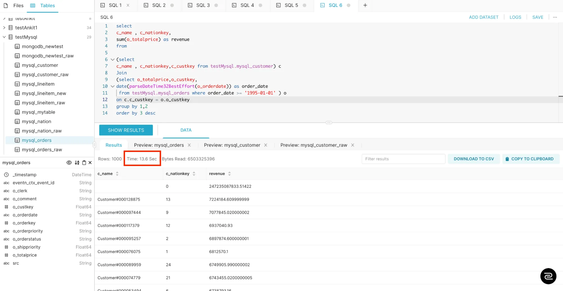Click the clock icon for _timestamp column
This screenshot has height=291, width=563.
[6, 175]
